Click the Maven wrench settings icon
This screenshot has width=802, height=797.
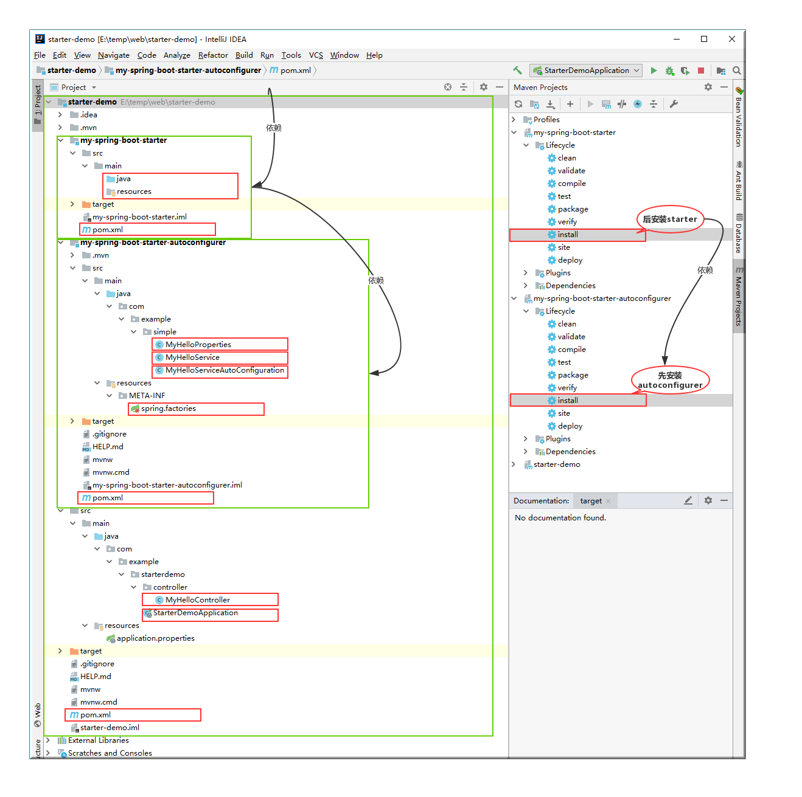674,104
